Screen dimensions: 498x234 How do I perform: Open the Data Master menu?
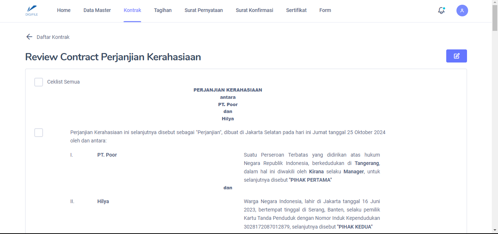[97, 11]
